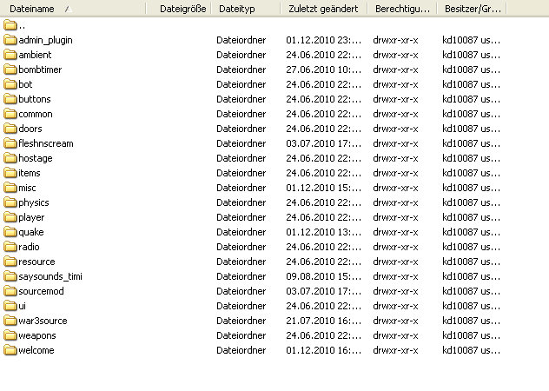
Task: Click the weapons folder icon
Action: pyautogui.click(x=10, y=335)
